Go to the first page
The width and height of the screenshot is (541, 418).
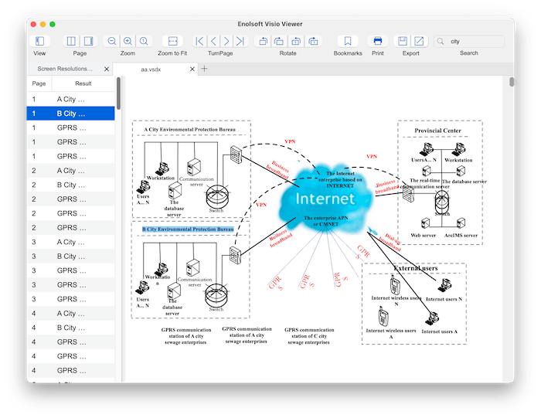pos(199,41)
